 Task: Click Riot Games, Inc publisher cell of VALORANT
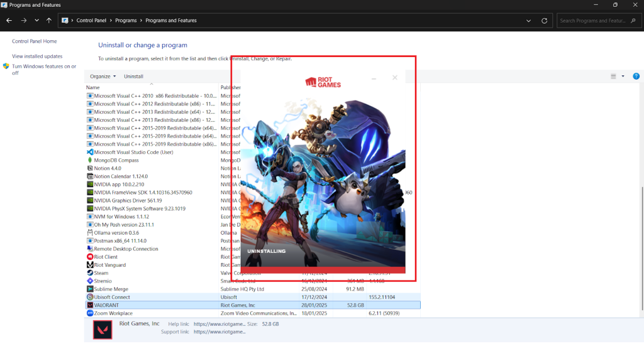point(238,305)
